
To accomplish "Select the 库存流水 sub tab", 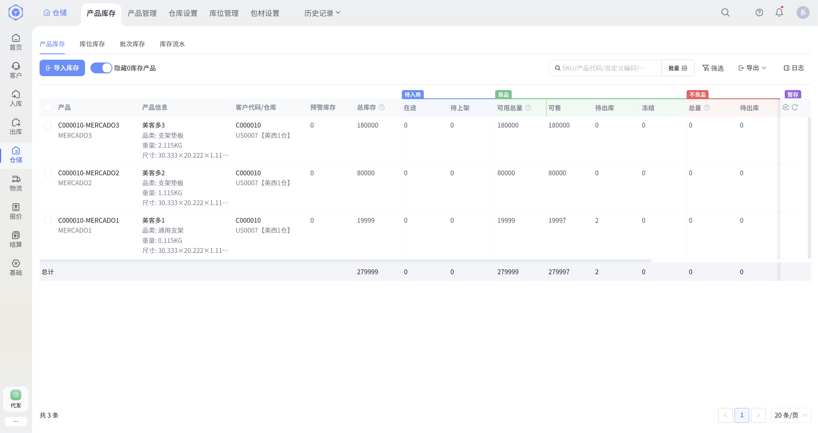I will coord(172,44).
